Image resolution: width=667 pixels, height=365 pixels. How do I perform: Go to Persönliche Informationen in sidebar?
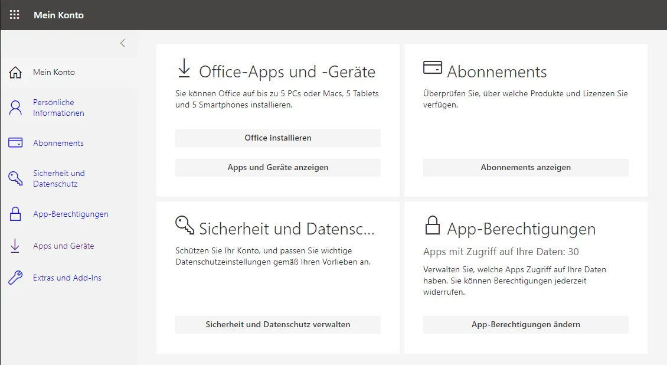tap(58, 107)
